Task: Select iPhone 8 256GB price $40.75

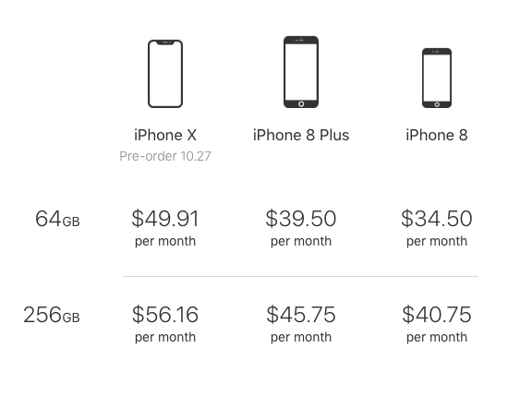Action: pyautogui.click(x=437, y=315)
